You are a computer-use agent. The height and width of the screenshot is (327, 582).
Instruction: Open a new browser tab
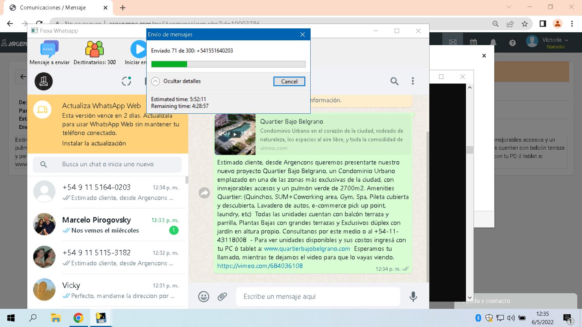pyautogui.click(x=123, y=8)
